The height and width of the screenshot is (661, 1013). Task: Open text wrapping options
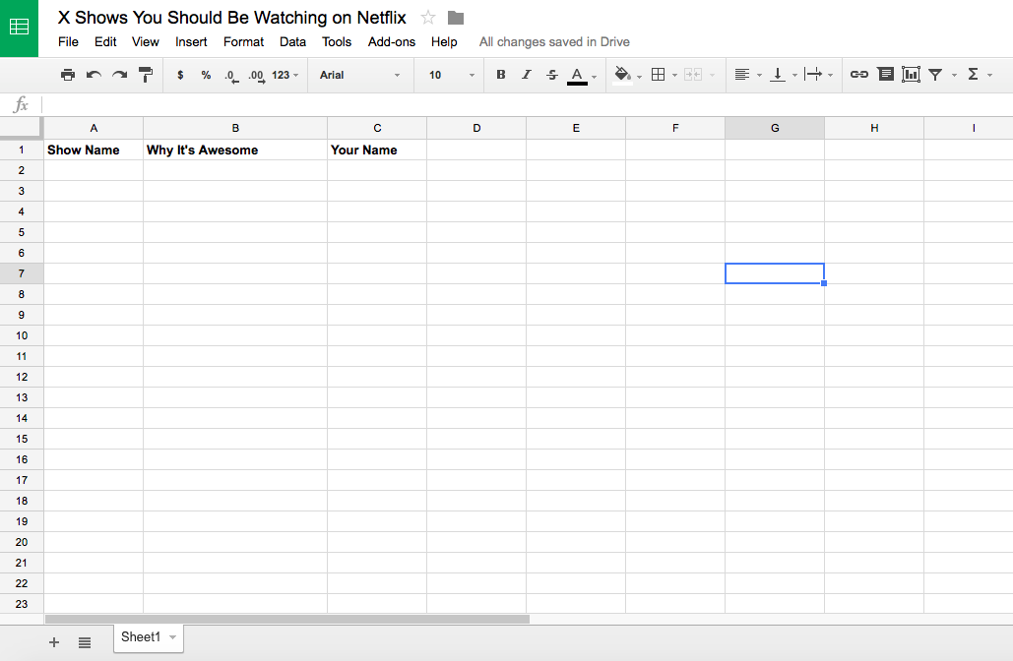(x=813, y=74)
